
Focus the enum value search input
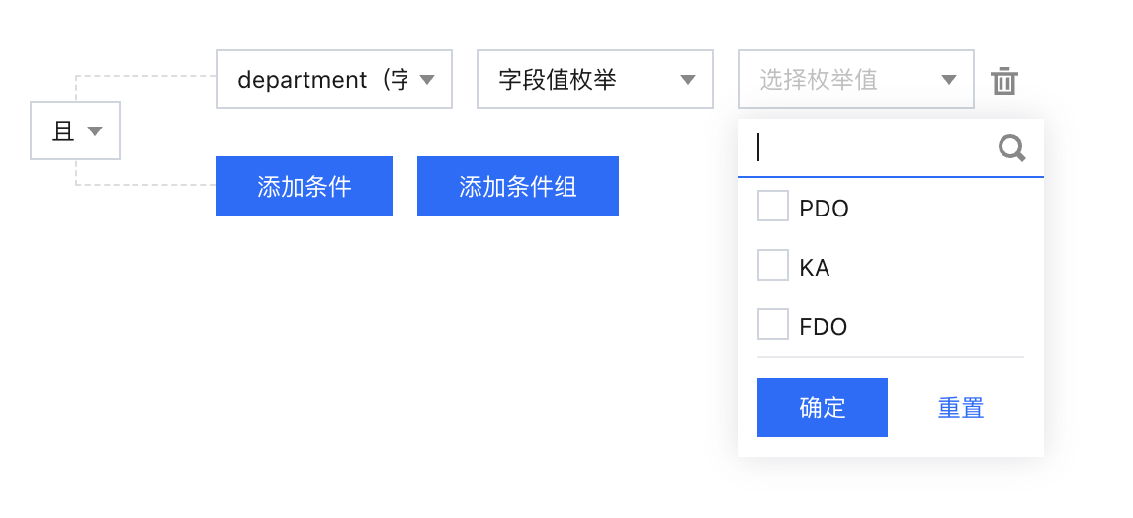click(870, 148)
